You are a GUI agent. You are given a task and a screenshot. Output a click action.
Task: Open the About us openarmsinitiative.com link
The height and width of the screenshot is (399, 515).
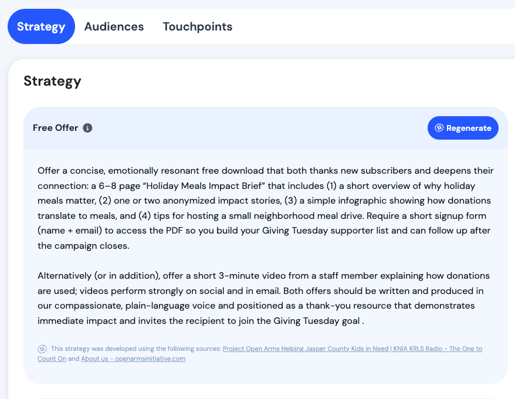(133, 359)
